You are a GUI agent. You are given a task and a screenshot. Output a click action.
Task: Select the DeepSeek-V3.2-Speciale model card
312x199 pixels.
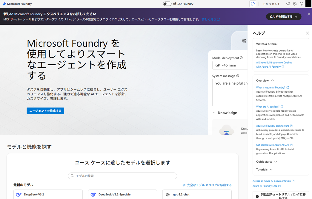(122, 195)
